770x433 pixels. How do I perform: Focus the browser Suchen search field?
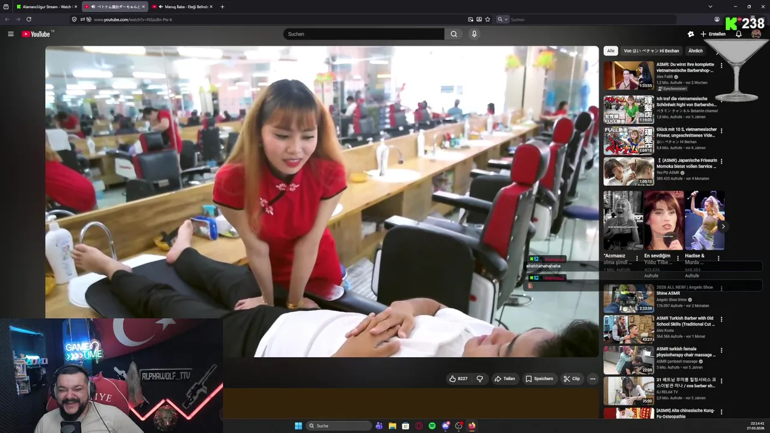click(593, 19)
